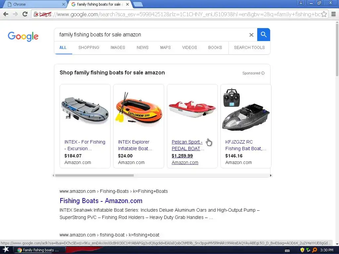Close the Chrome tab
This screenshot has height=254, width=339.
(64, 4)
